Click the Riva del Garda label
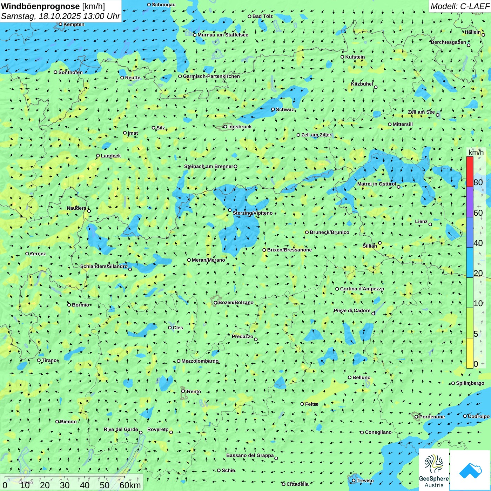The width and height of the screenshot is (491, 491). [121, 429]
